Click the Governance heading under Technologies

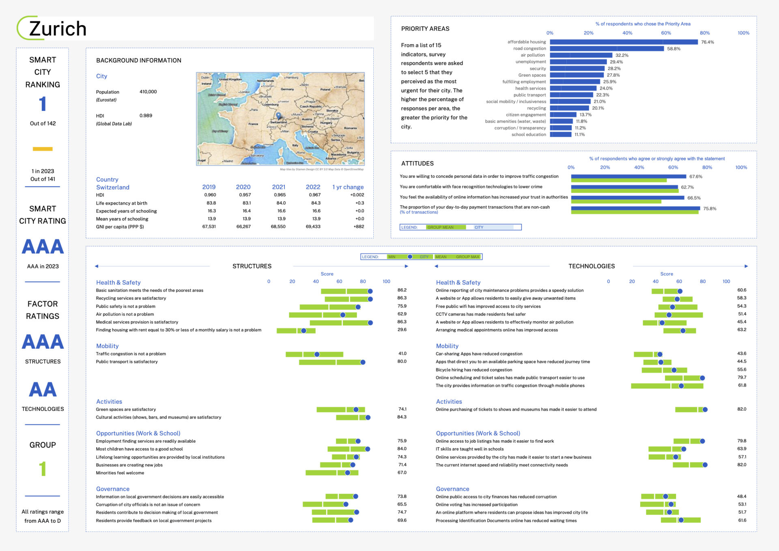click(x=453, y=489)
